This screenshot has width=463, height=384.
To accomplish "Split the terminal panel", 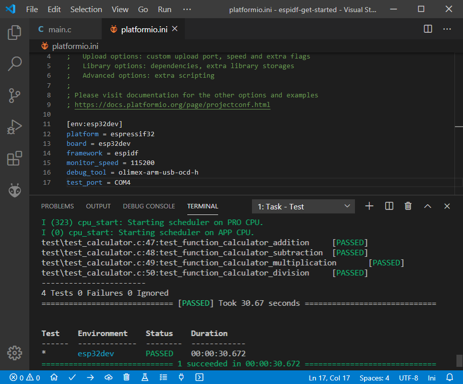I will pyautogui.click(x=389, y=206).
